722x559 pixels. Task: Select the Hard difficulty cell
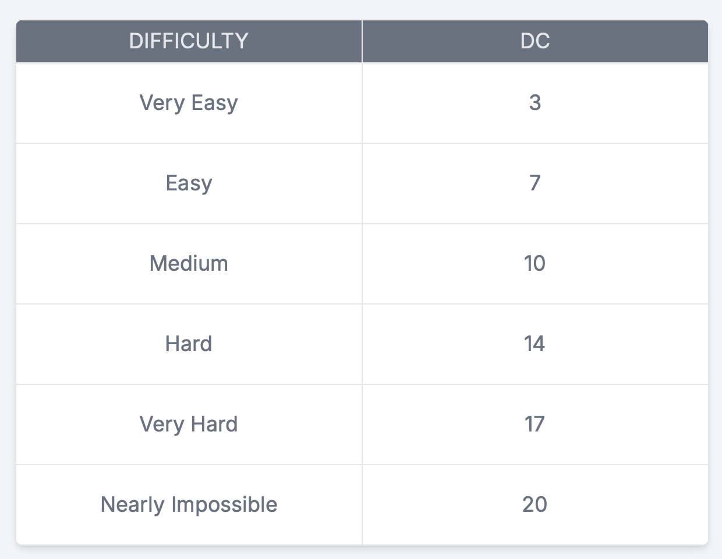coord(189,344)
